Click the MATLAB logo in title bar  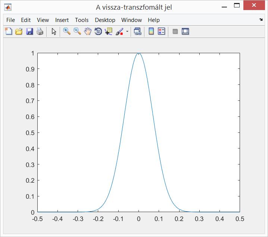coord(8,7)
